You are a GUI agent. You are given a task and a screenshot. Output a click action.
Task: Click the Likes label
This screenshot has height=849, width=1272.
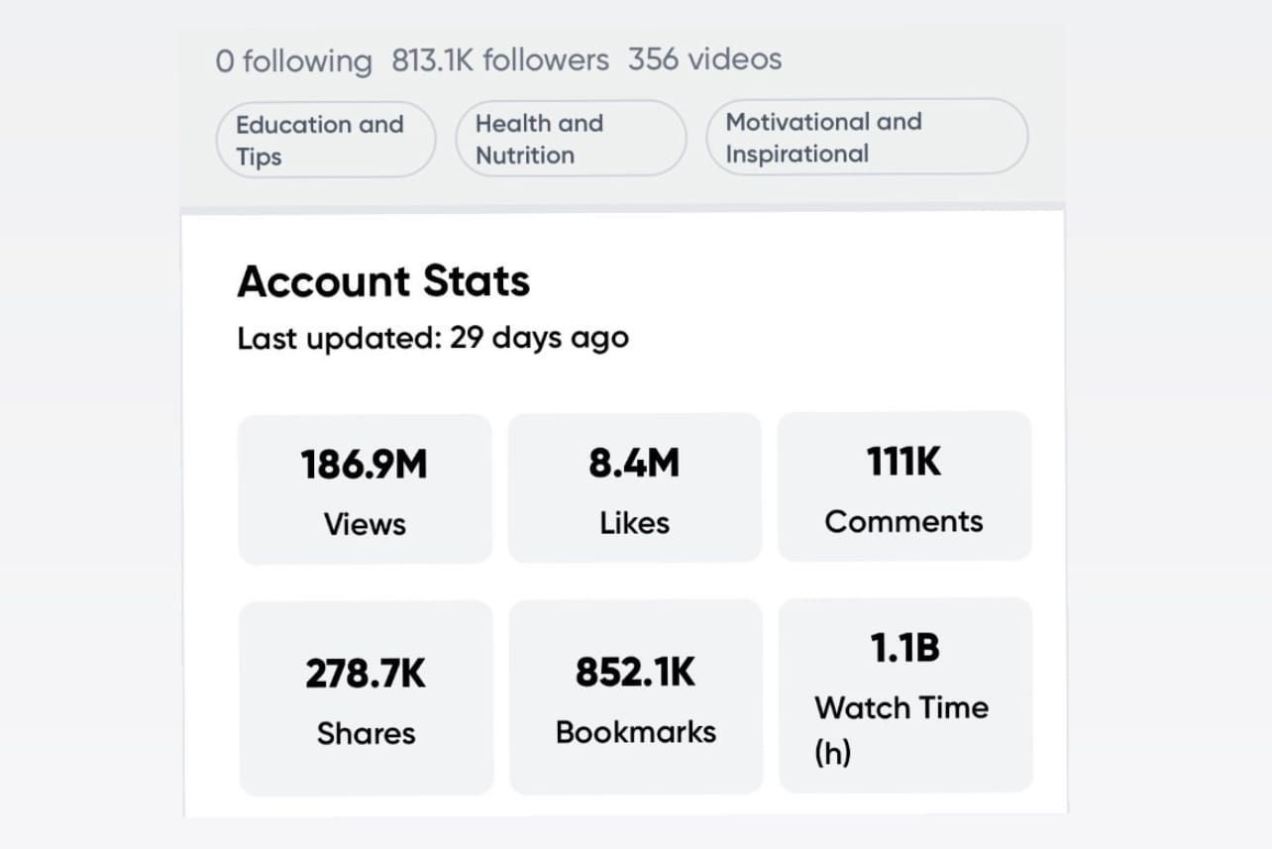(634, 523)
